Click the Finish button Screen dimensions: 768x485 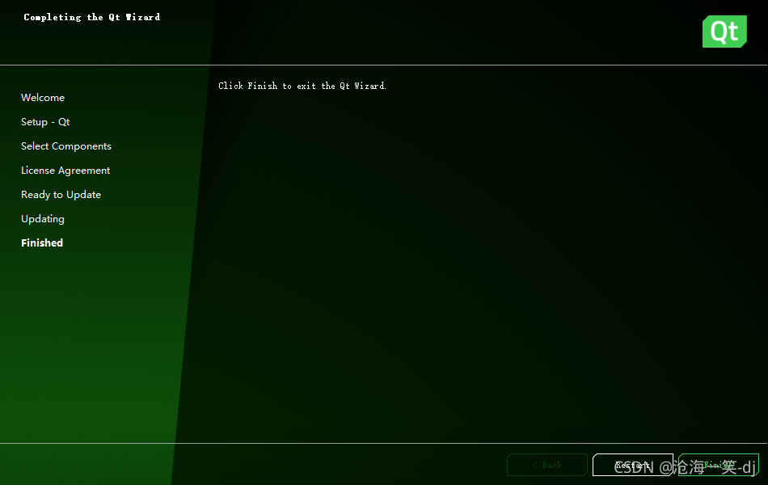(x=719, y=465)
